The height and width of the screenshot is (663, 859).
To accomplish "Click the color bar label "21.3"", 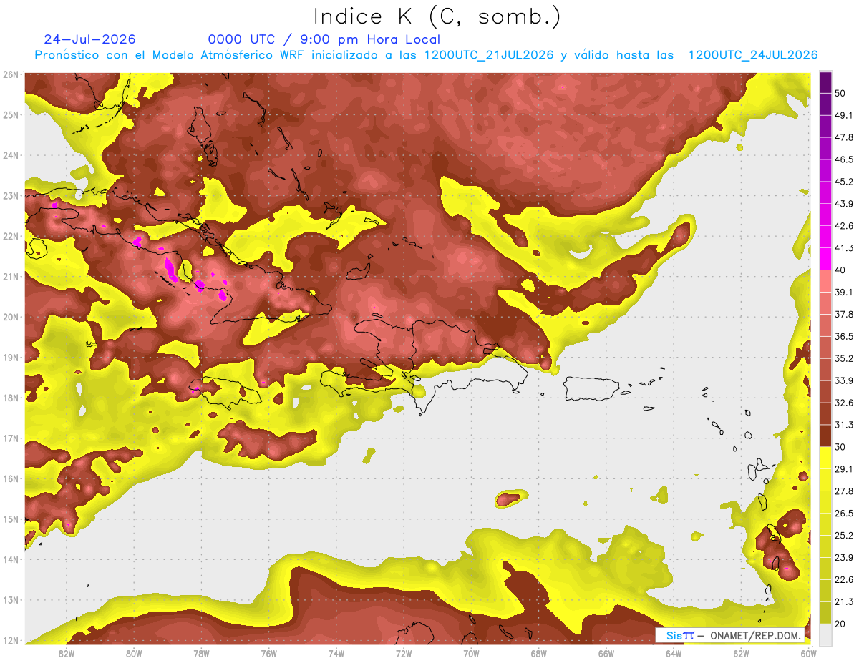I will 844,602.
